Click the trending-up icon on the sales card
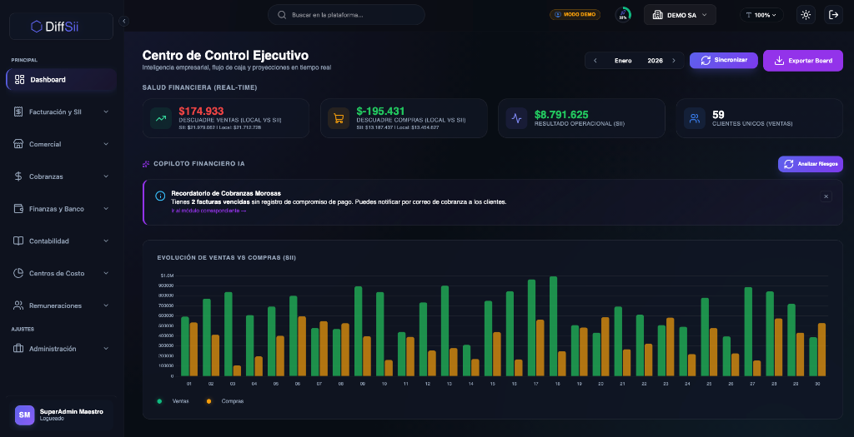 click(161, 118)
